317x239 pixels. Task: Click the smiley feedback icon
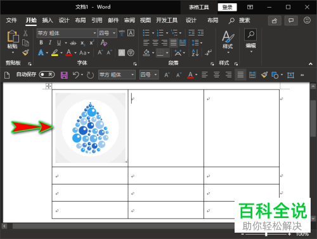307,20
